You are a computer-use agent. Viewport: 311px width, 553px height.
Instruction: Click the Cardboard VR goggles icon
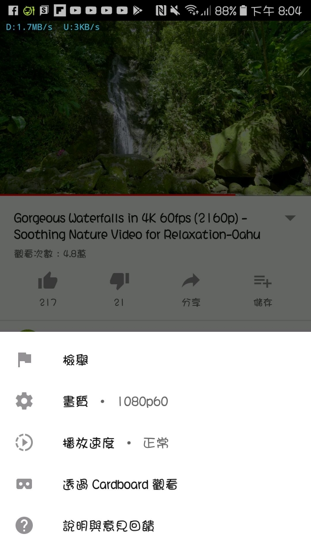(x=24, y=484)
